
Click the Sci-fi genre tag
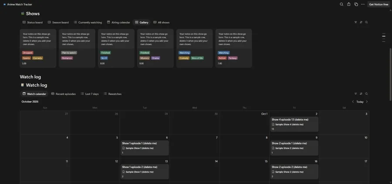104,58
